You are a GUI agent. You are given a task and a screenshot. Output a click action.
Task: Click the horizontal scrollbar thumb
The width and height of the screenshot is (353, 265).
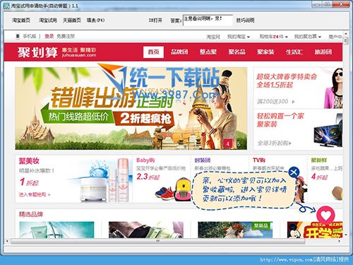click(x=157, y=241)
